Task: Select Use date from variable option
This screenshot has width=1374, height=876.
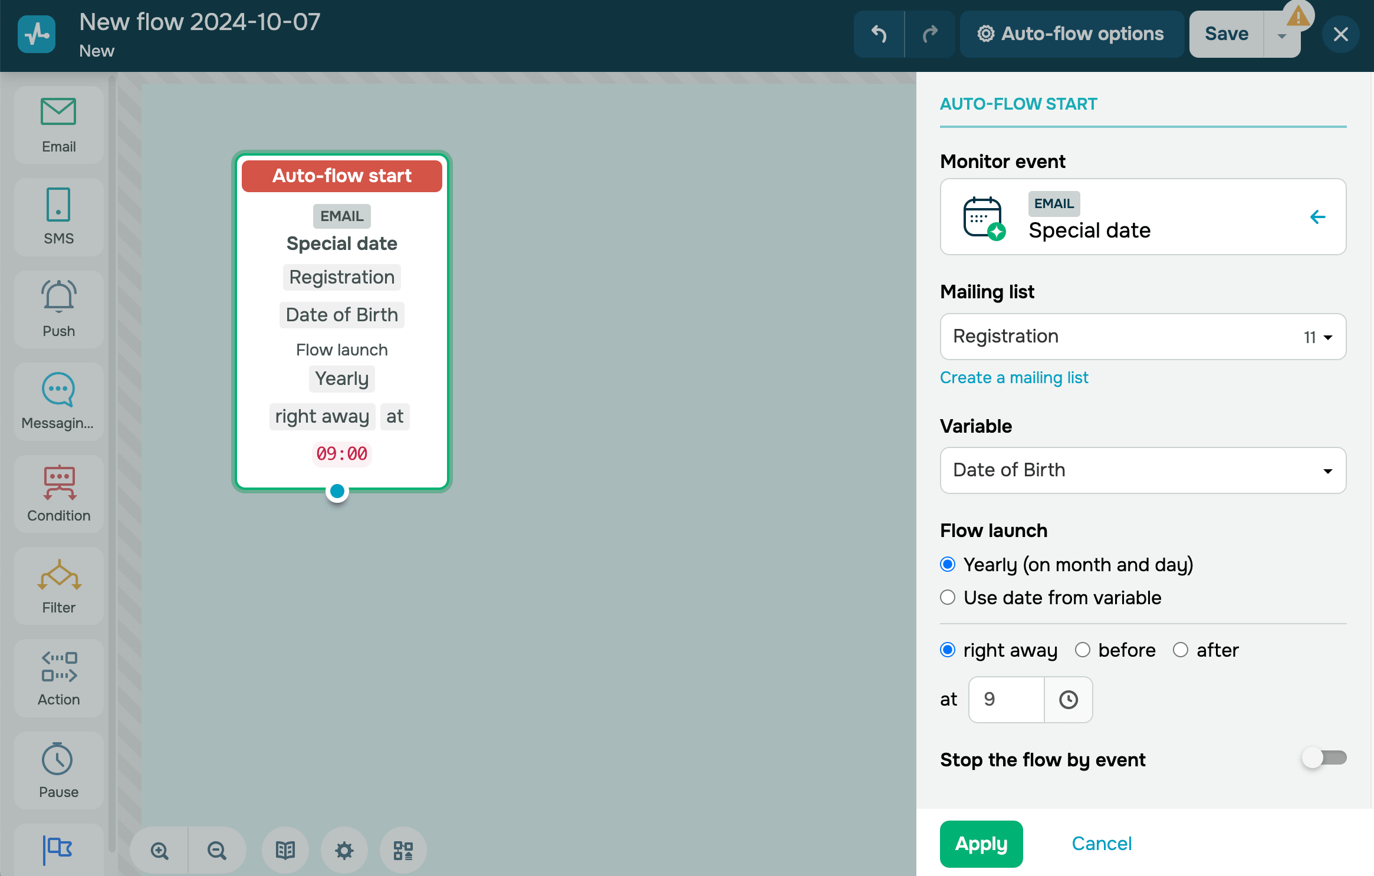Action: coord(948,598)
